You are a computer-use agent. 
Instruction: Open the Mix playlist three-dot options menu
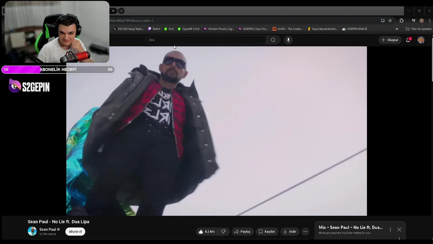(x=390, y=229)
